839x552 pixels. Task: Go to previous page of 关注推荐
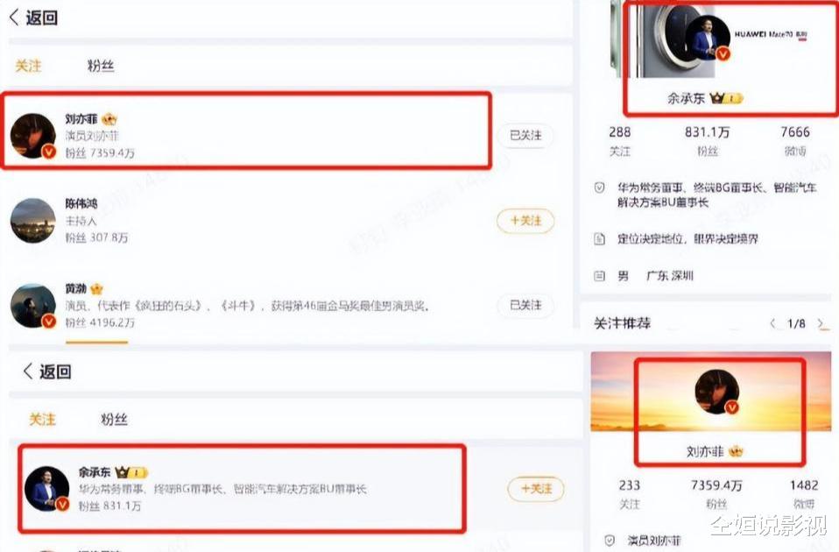point(772,323)
